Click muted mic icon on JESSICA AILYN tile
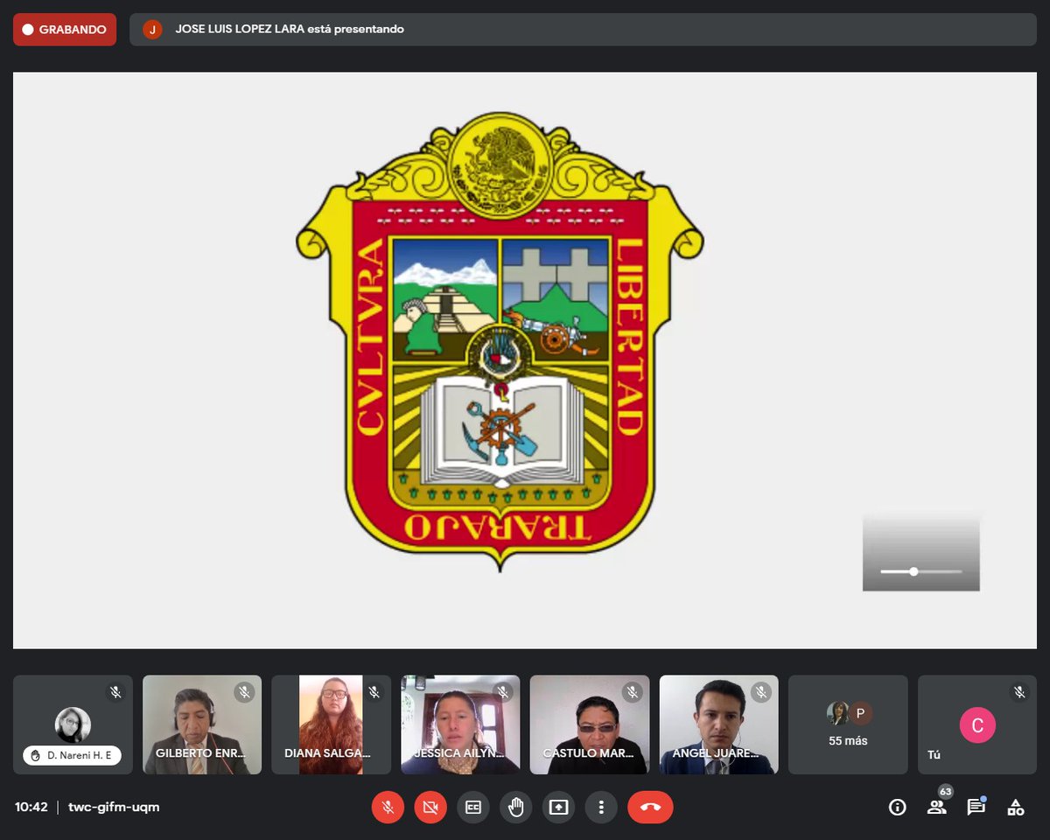 (x=502, y=692)
